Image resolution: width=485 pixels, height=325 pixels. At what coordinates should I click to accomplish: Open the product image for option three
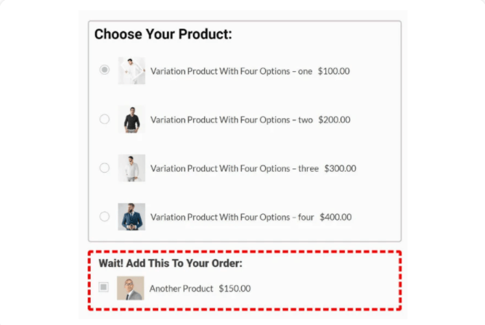click(131, 168)
